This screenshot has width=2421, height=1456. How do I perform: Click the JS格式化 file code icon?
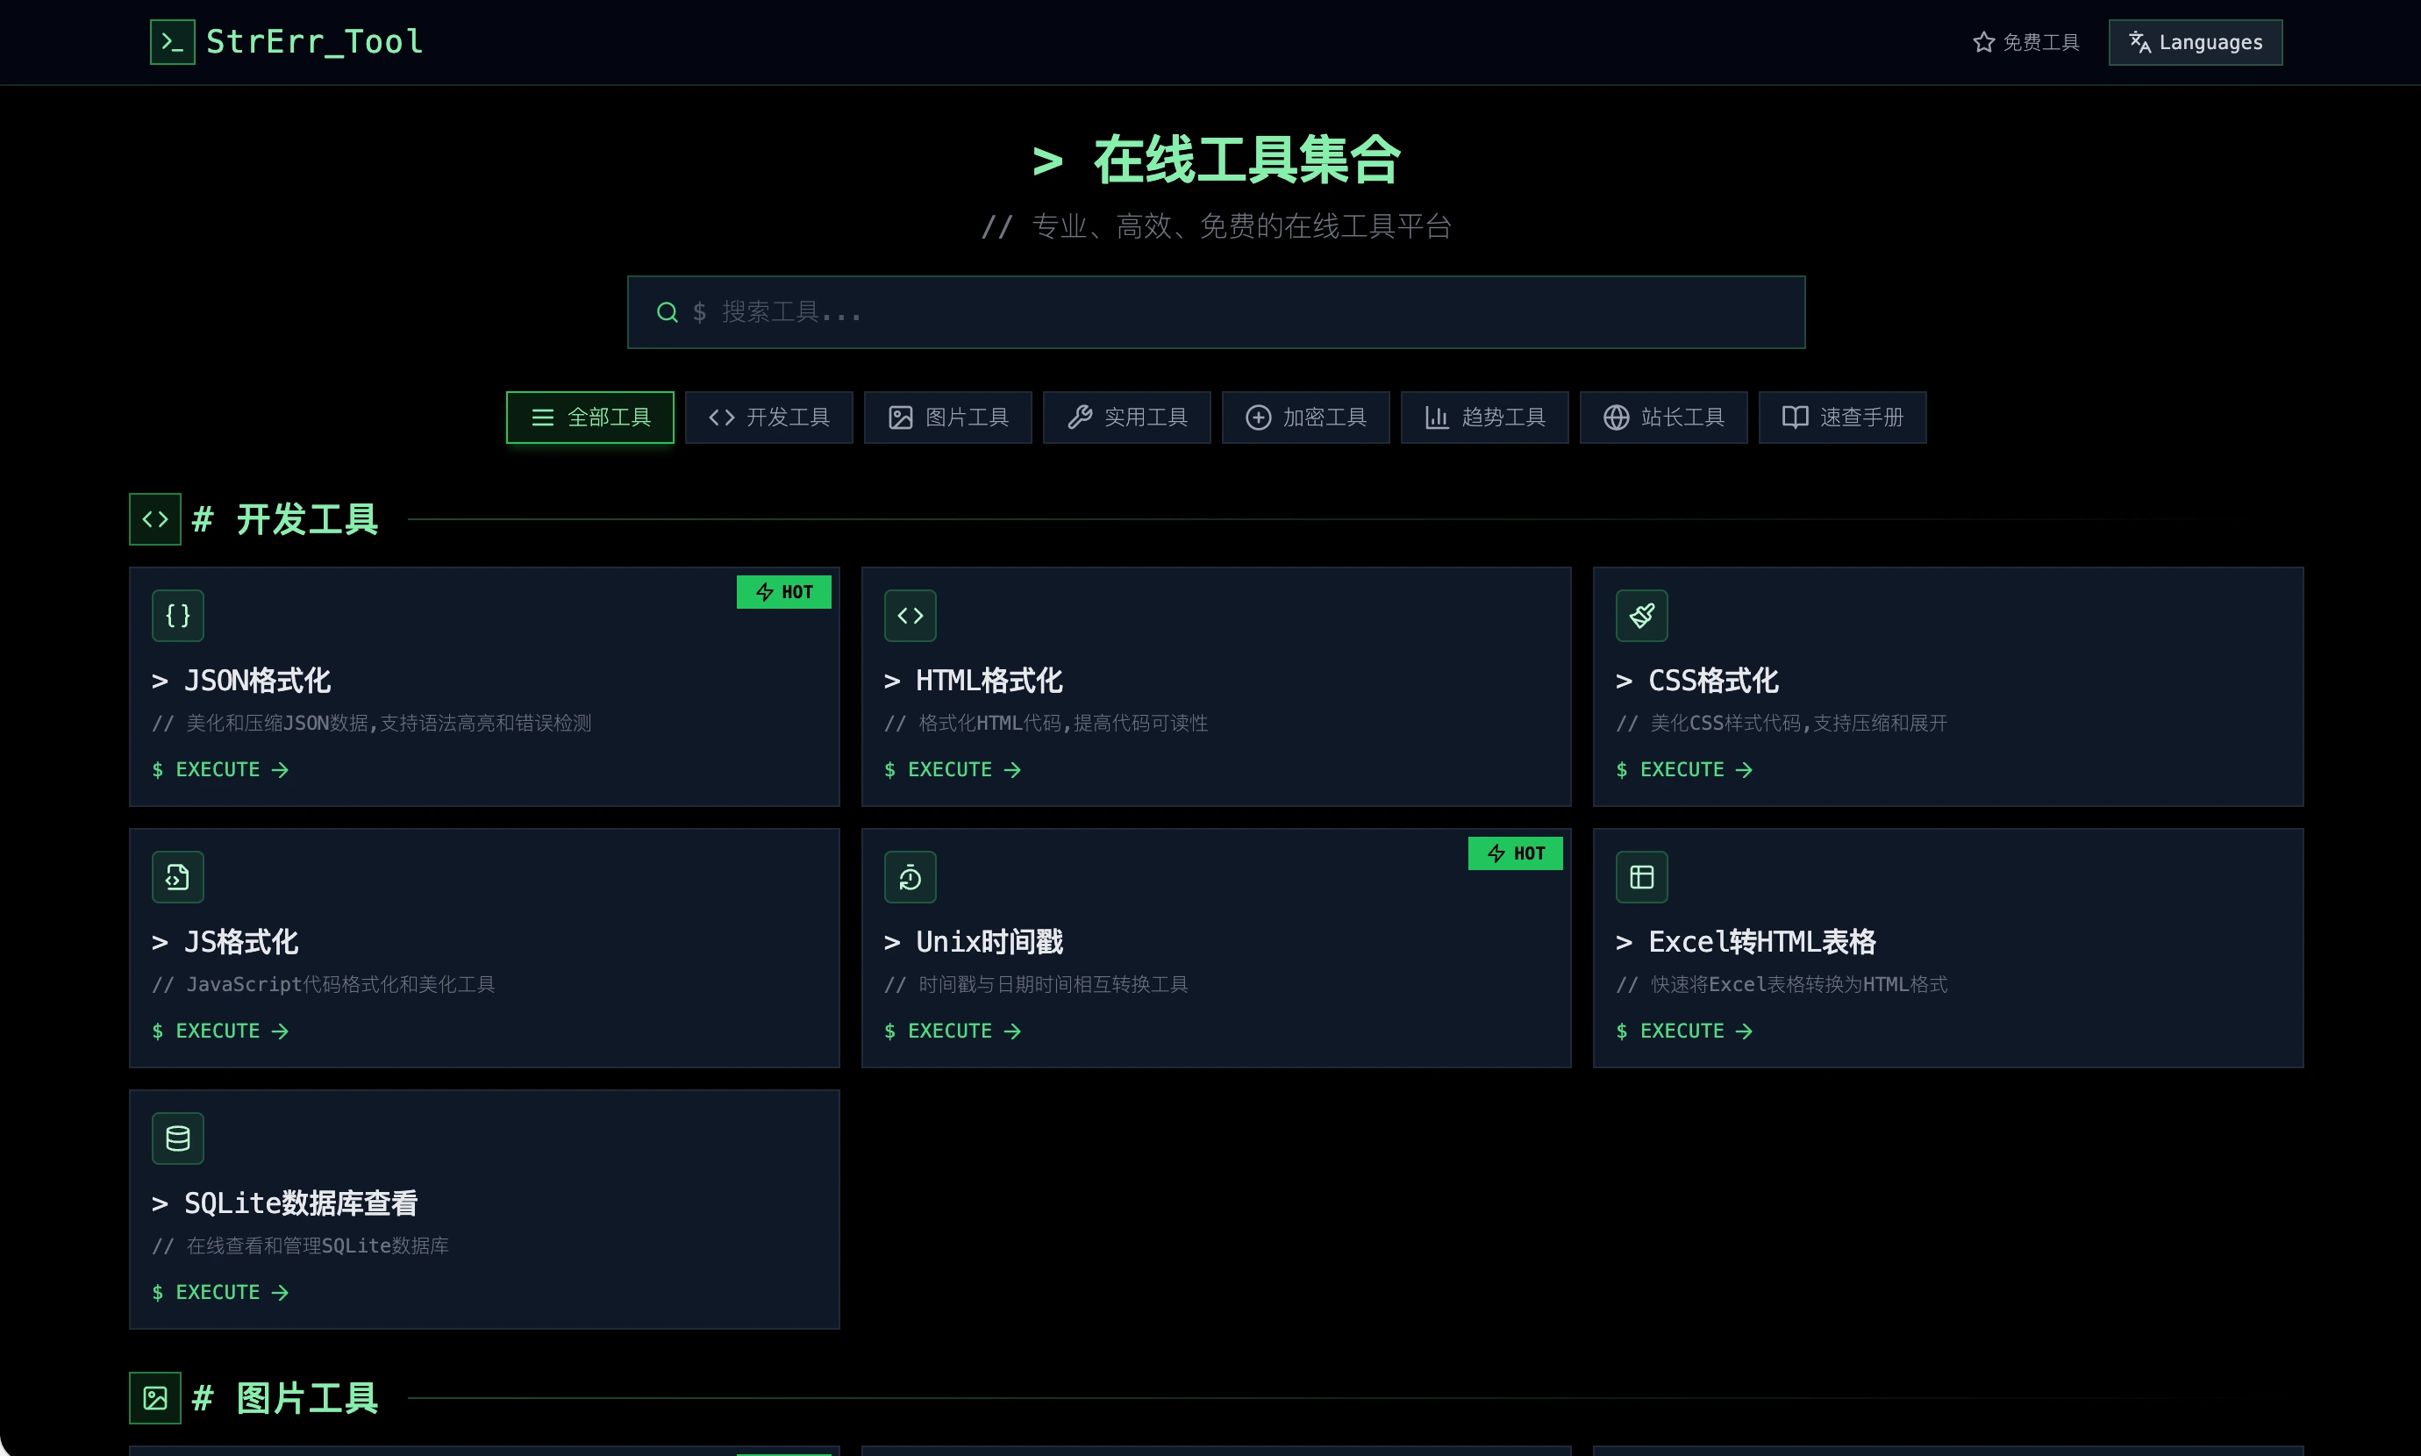[177, 877]
